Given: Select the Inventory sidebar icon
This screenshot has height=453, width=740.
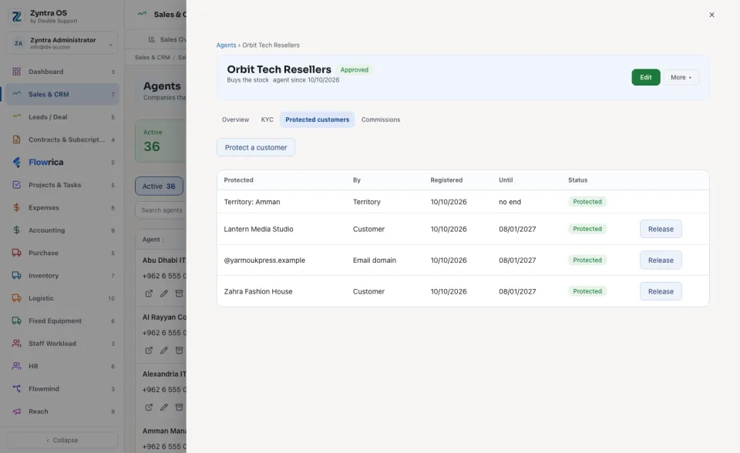Looking at the screenshot, I should [16, 276].
